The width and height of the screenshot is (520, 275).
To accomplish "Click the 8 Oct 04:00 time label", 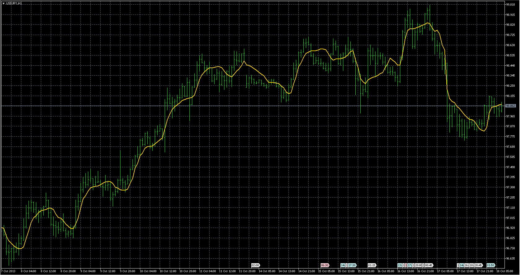I will point(28,271).
